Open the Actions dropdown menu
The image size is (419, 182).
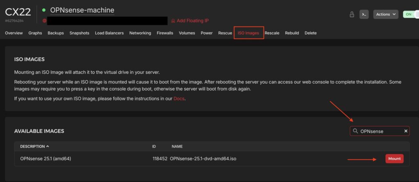385,14
